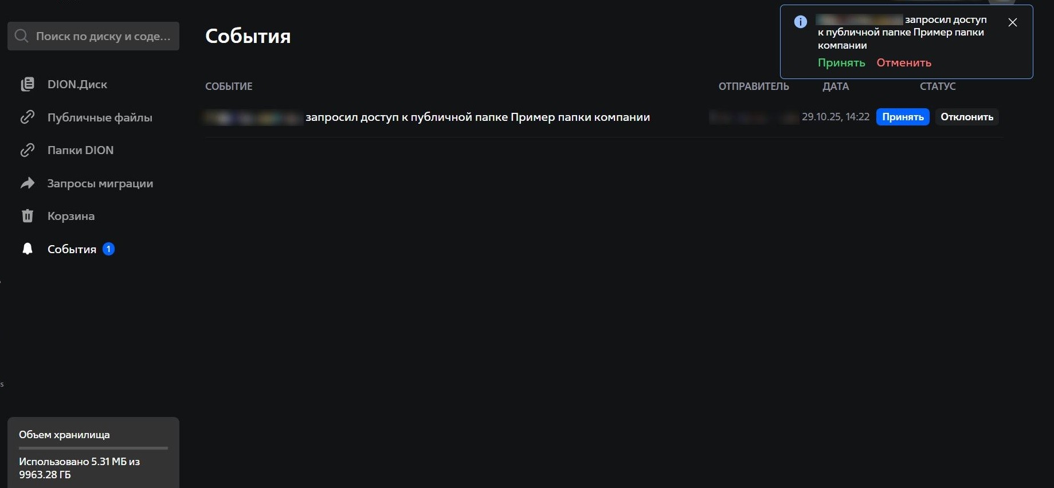The width and height of the screenshot is (1054, 488).
Task: Click the Корзина trash icon
Action: point(28,216)
